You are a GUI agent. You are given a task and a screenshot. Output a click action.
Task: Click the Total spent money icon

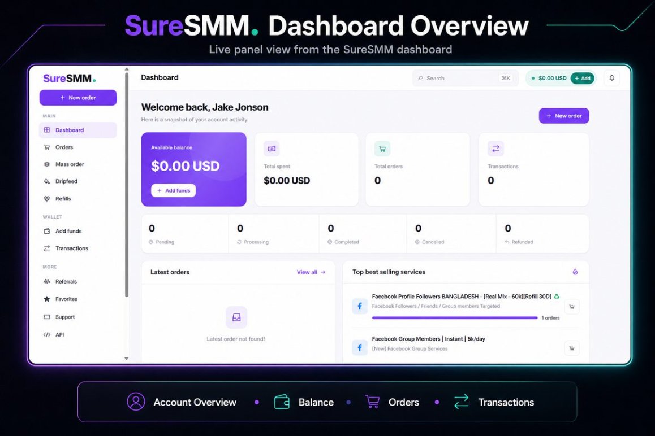pos(272,149)
